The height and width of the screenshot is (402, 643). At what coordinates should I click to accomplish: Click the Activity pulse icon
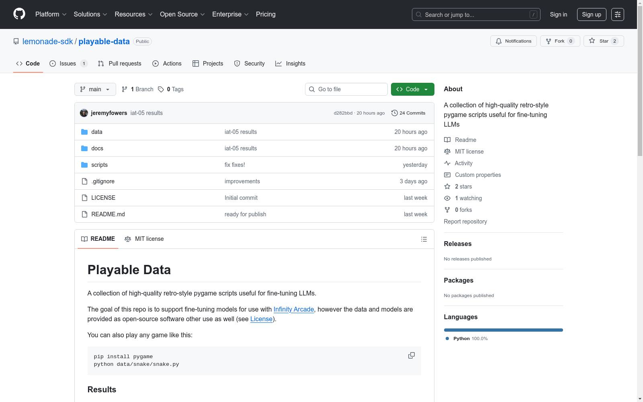pos(447,163)
